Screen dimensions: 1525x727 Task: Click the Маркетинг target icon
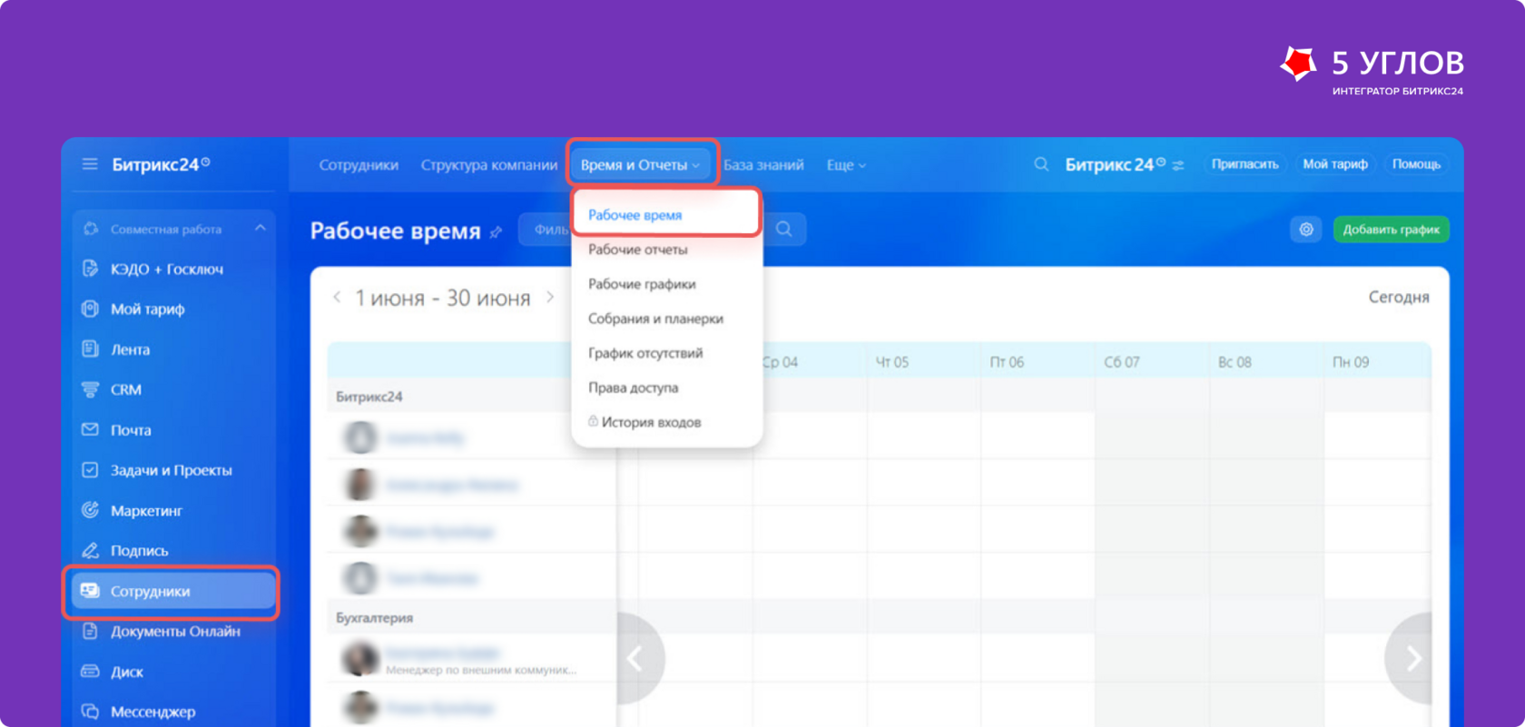90,510
